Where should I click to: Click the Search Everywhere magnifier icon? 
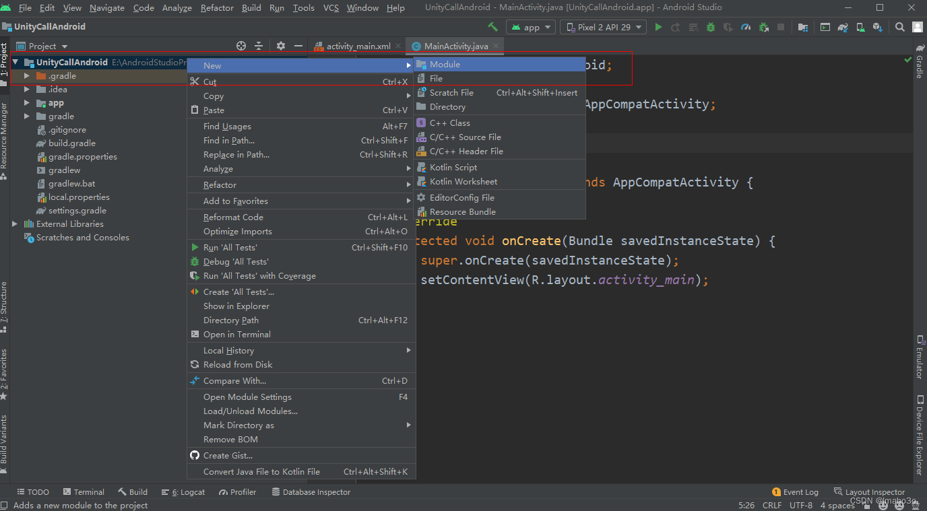point(900,27)
